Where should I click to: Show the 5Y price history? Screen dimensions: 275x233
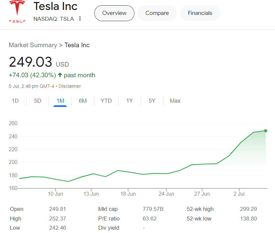[x=152, y=101]
